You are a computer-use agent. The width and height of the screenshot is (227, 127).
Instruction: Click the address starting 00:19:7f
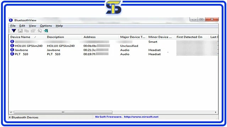(96, 54)
